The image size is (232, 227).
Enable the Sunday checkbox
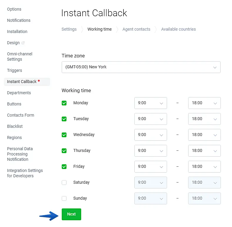click(64, 198)
